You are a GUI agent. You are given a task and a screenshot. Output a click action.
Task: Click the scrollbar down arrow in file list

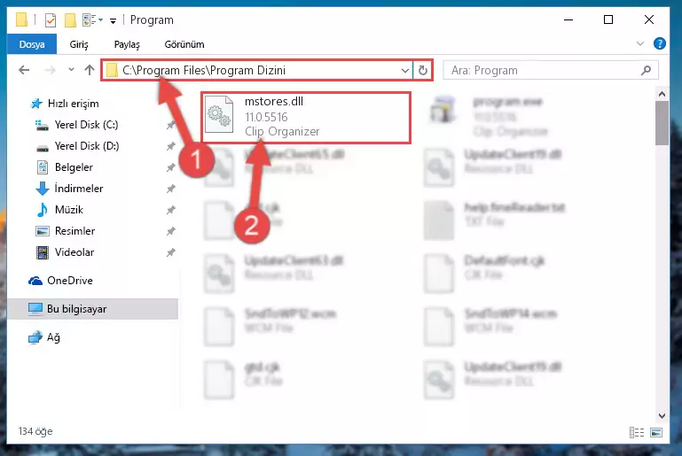[x=662, y=415]
